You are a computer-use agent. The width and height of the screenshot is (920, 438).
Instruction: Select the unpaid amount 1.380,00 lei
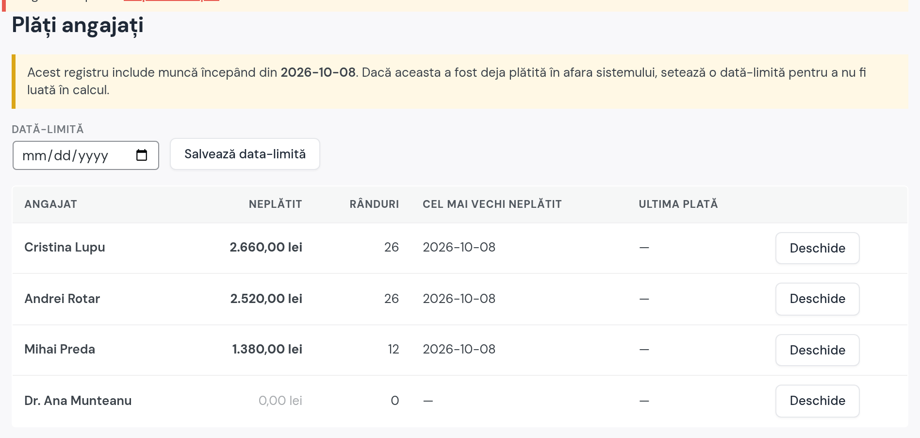[x=267, y=349]
